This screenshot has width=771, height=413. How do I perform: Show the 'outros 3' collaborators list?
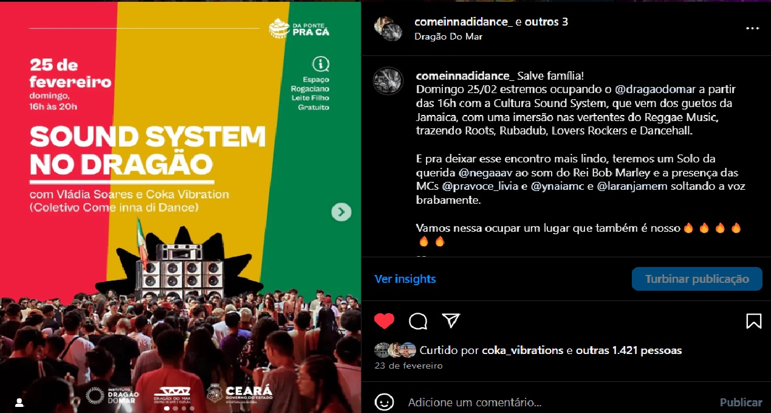546,22
